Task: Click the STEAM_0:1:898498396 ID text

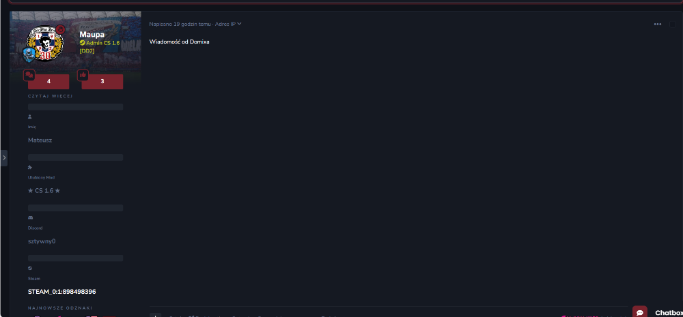Action: coord(62,291)
